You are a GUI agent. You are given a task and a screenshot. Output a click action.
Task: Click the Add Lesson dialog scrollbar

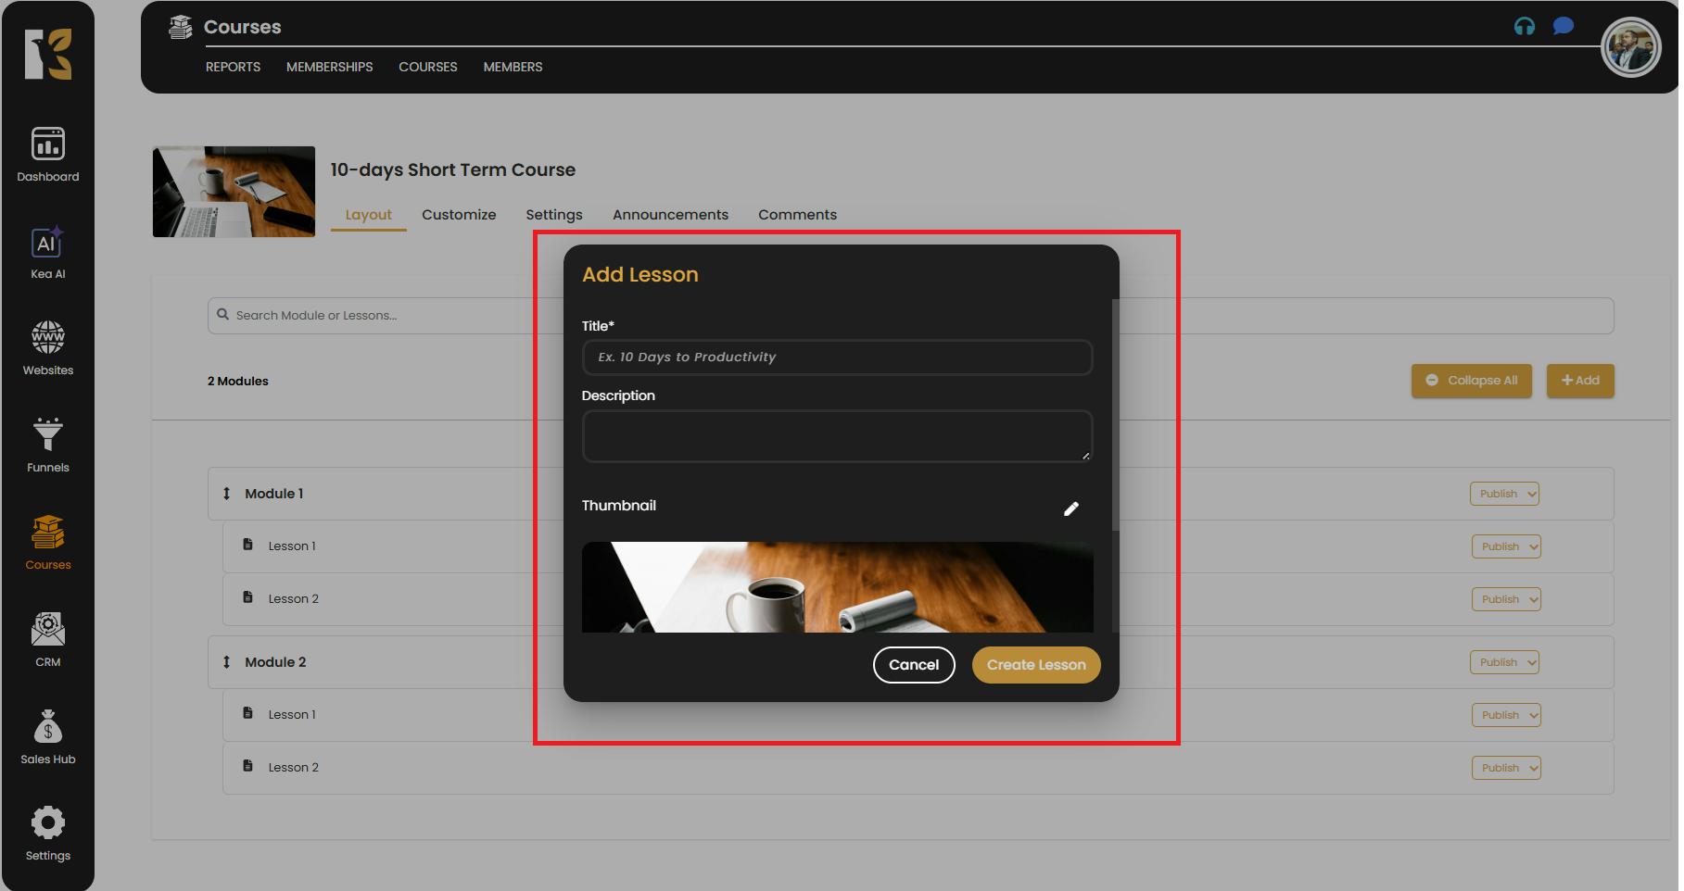(x=1115, y=415)
